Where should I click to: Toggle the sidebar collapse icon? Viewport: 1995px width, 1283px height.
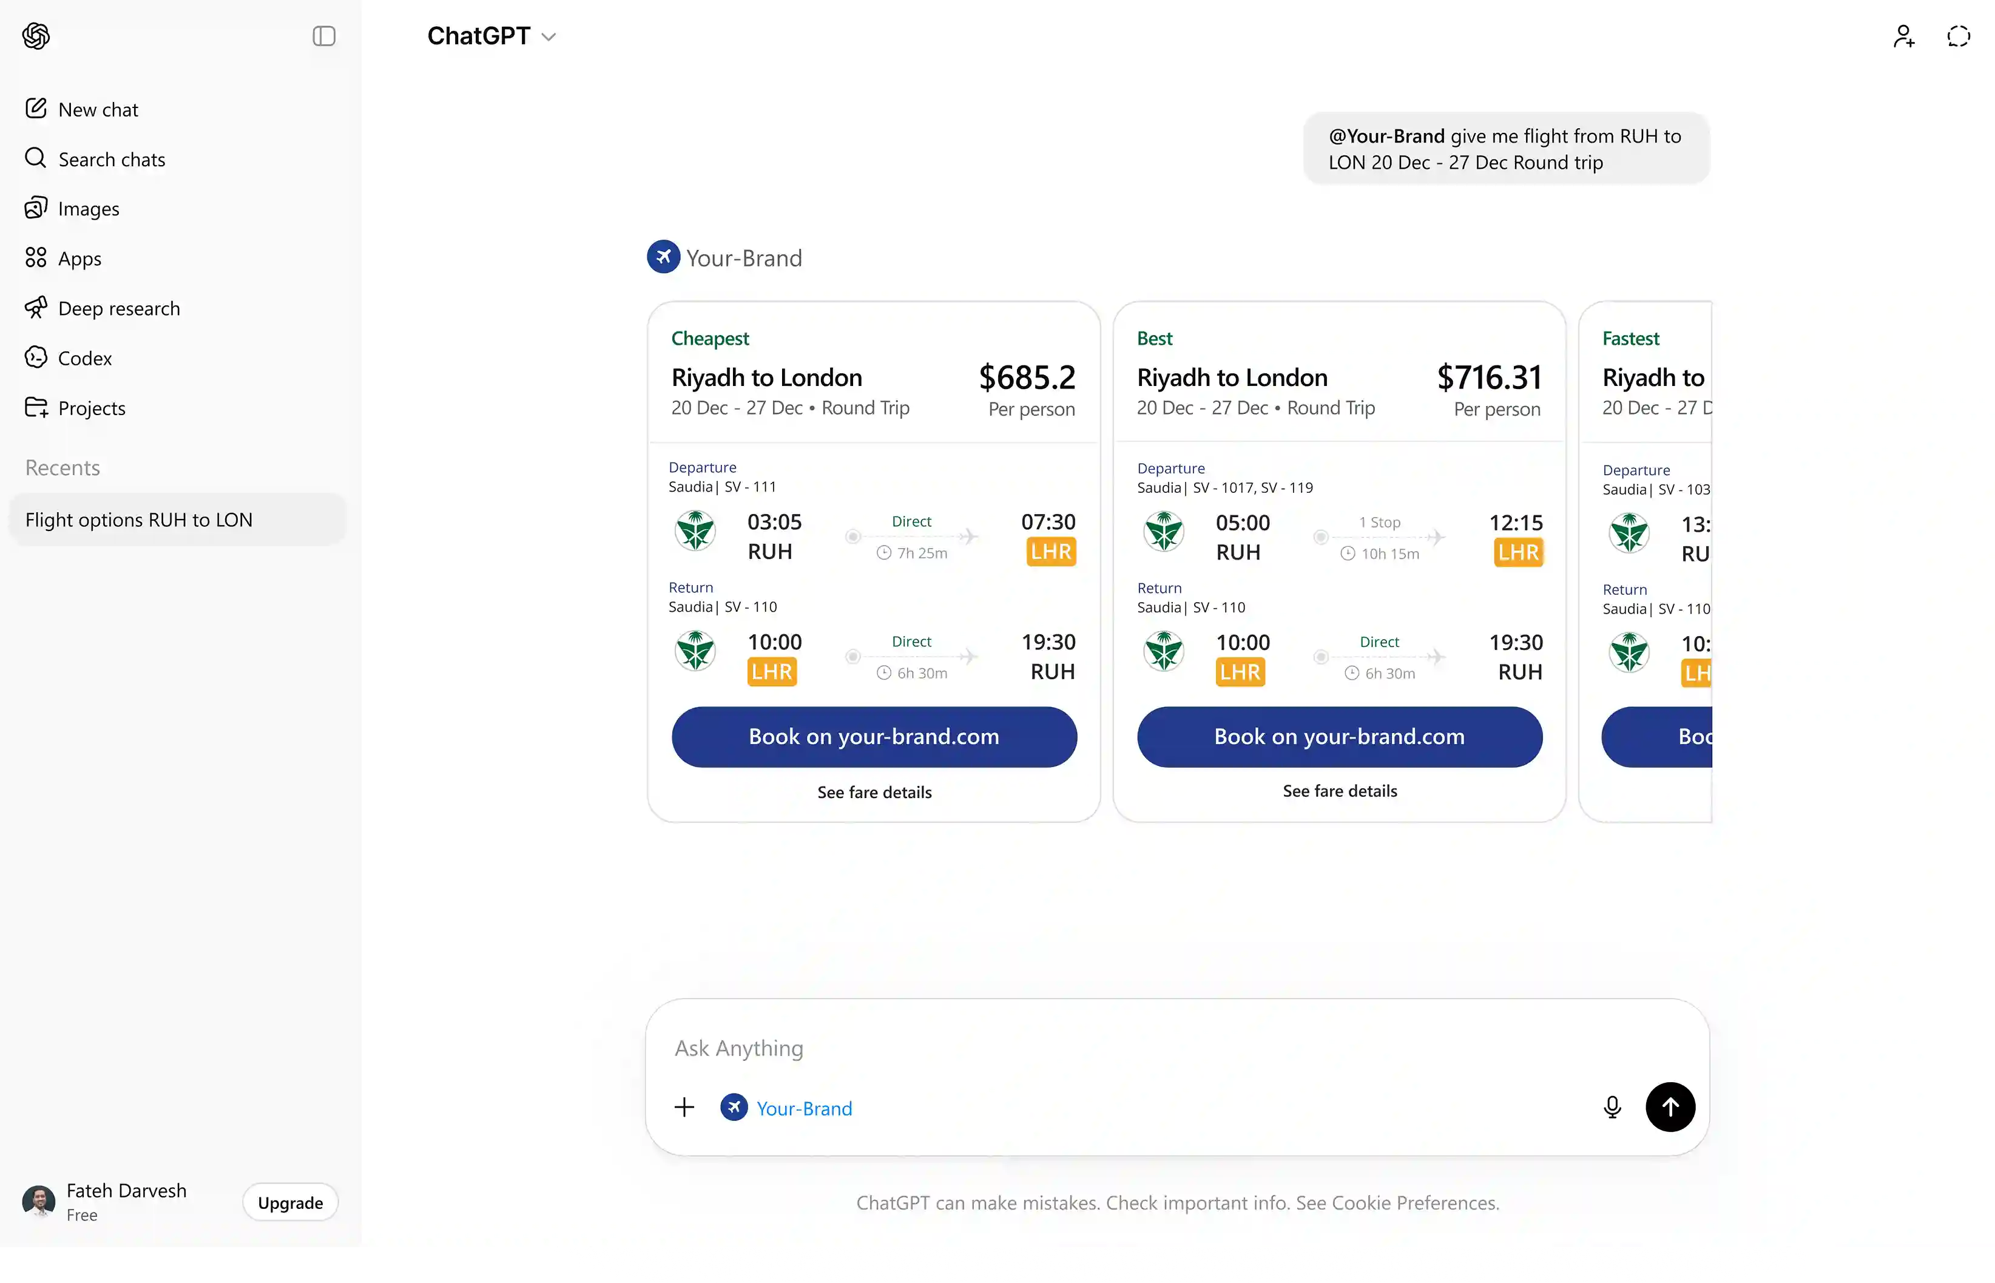324,36
